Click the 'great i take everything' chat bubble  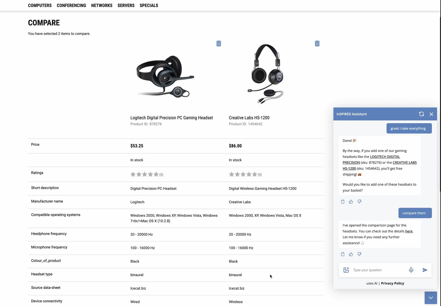(x=409, y=128)
